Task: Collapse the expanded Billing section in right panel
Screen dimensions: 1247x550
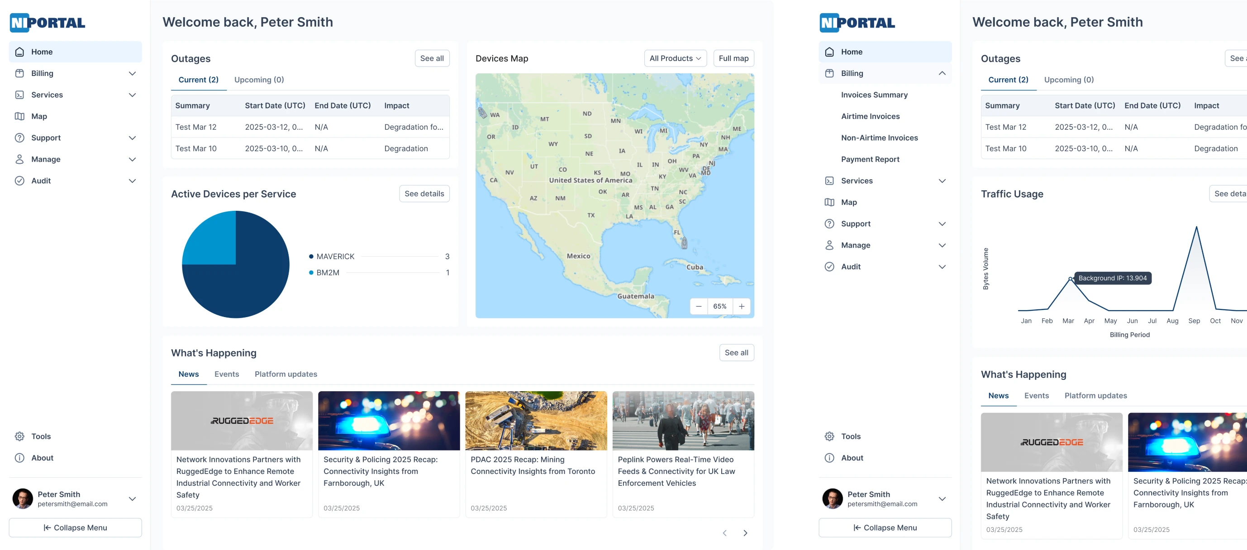Action: [942, 74]
